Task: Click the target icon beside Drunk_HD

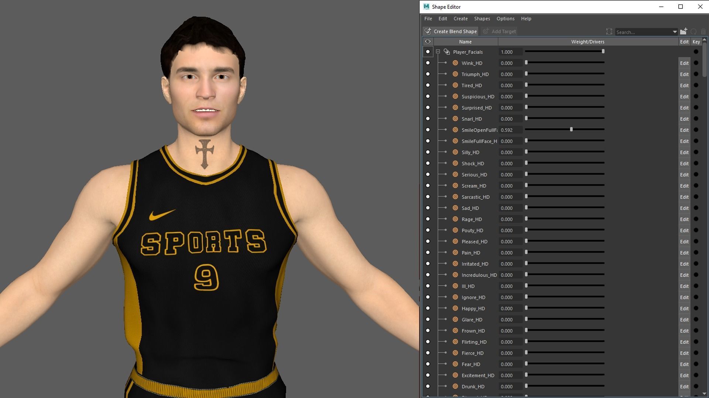Action: coord(455,386)
